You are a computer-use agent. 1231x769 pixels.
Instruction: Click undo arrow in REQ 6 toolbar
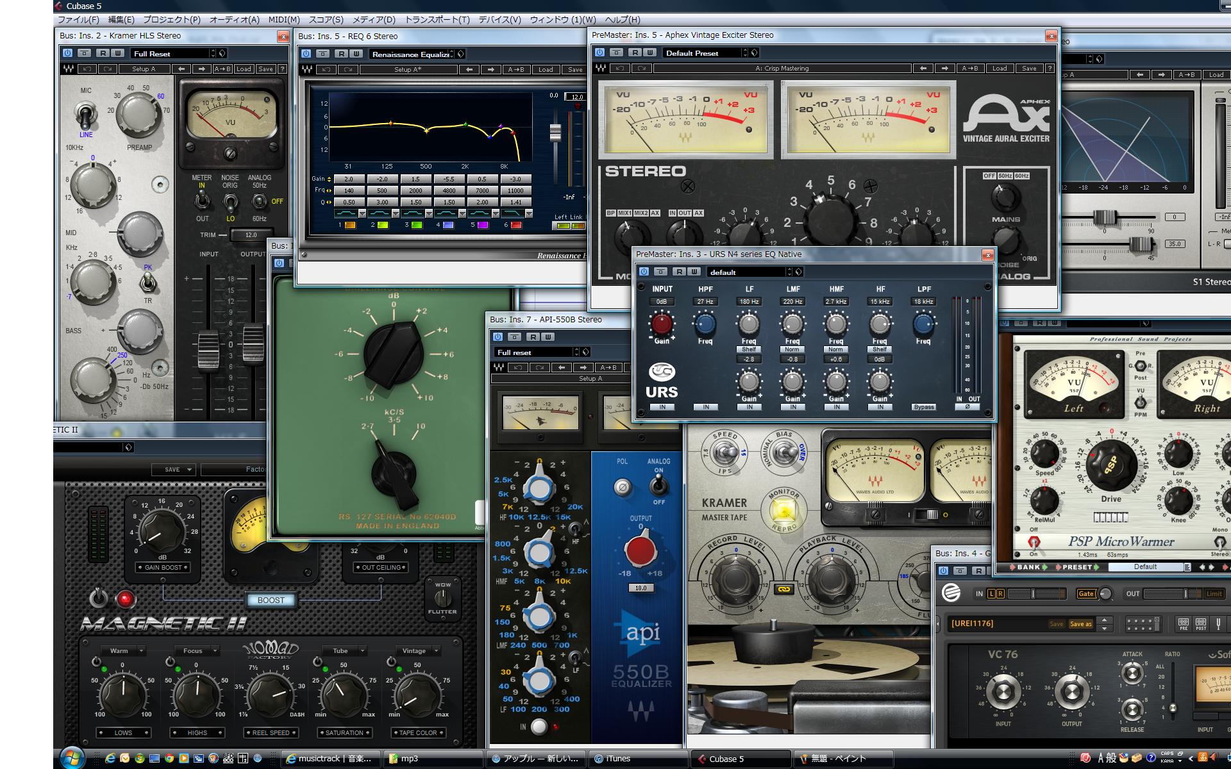[x=327, y=69]
